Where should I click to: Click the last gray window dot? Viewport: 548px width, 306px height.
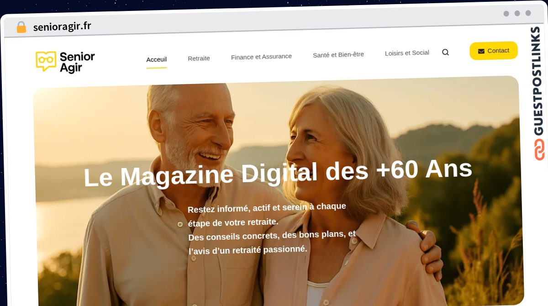click(x=528, y=13)
